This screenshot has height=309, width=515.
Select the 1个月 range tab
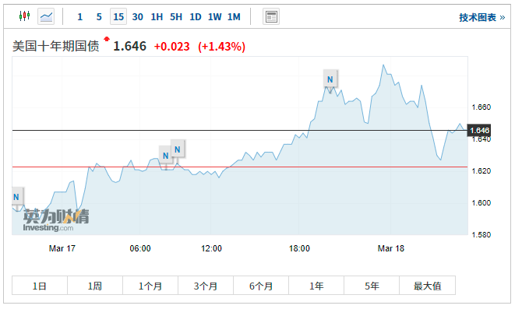point(150,286)
